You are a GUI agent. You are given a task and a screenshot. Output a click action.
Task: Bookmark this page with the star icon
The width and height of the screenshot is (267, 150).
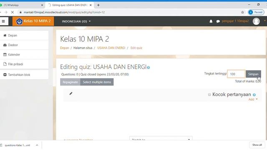point(242,12)
